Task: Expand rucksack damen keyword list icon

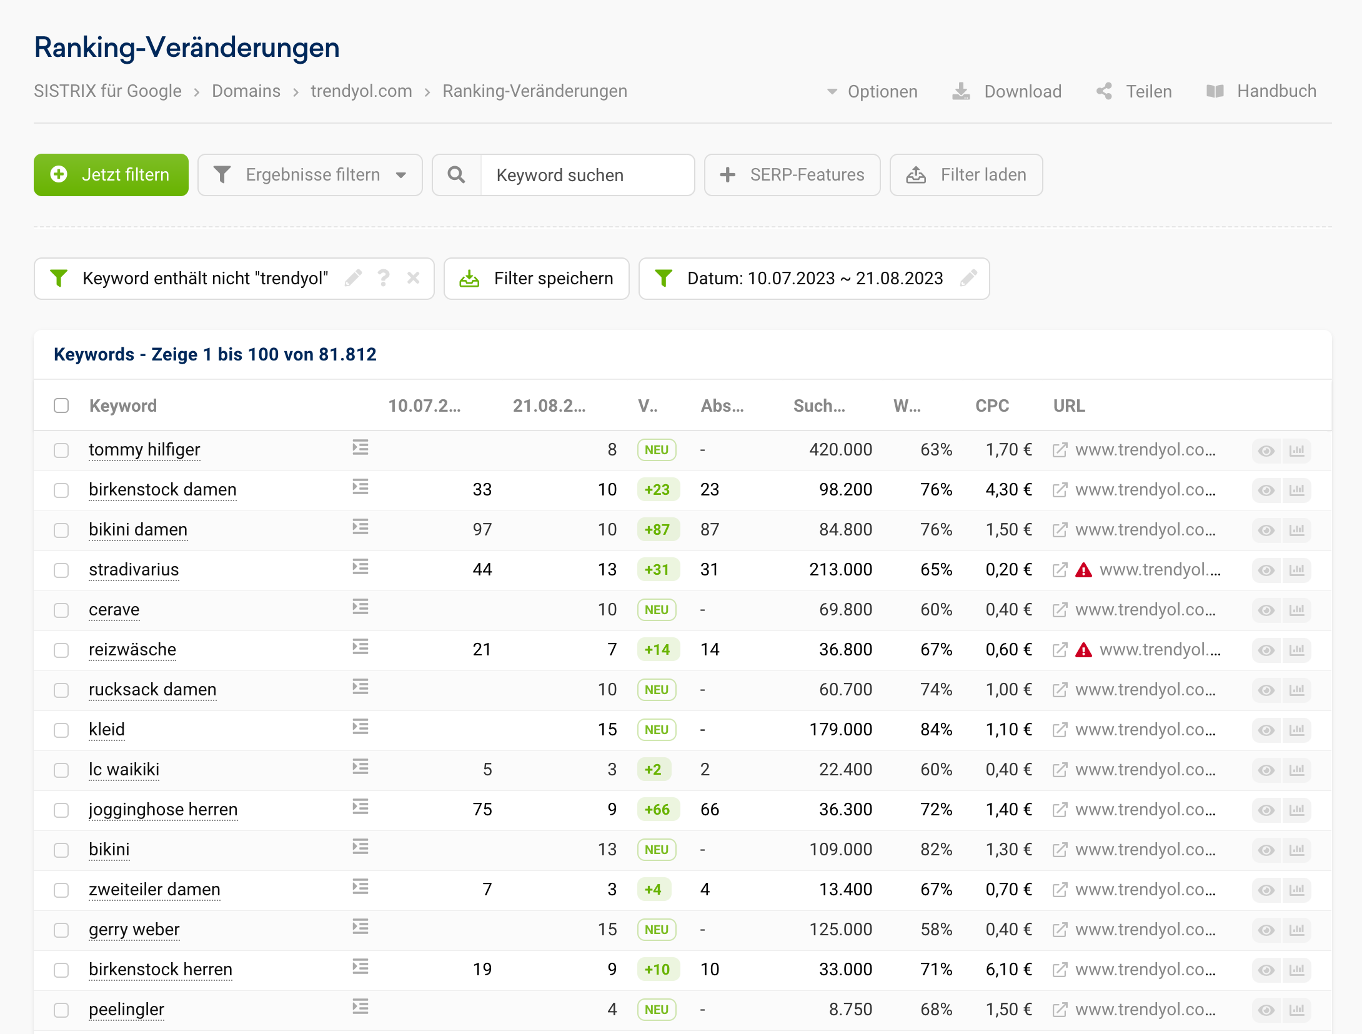Action: [360, 687]
